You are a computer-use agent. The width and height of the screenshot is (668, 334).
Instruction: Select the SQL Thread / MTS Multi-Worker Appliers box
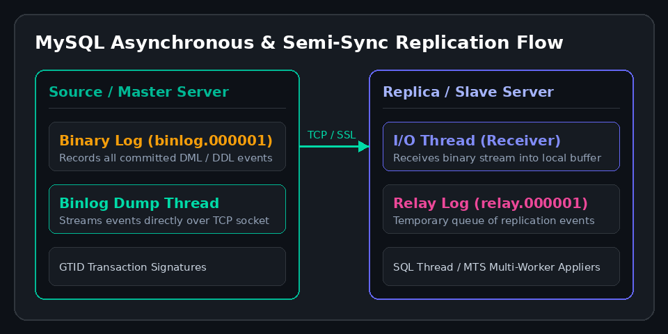click(501, 267)
